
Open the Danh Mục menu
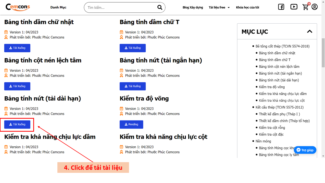point(58,7)
